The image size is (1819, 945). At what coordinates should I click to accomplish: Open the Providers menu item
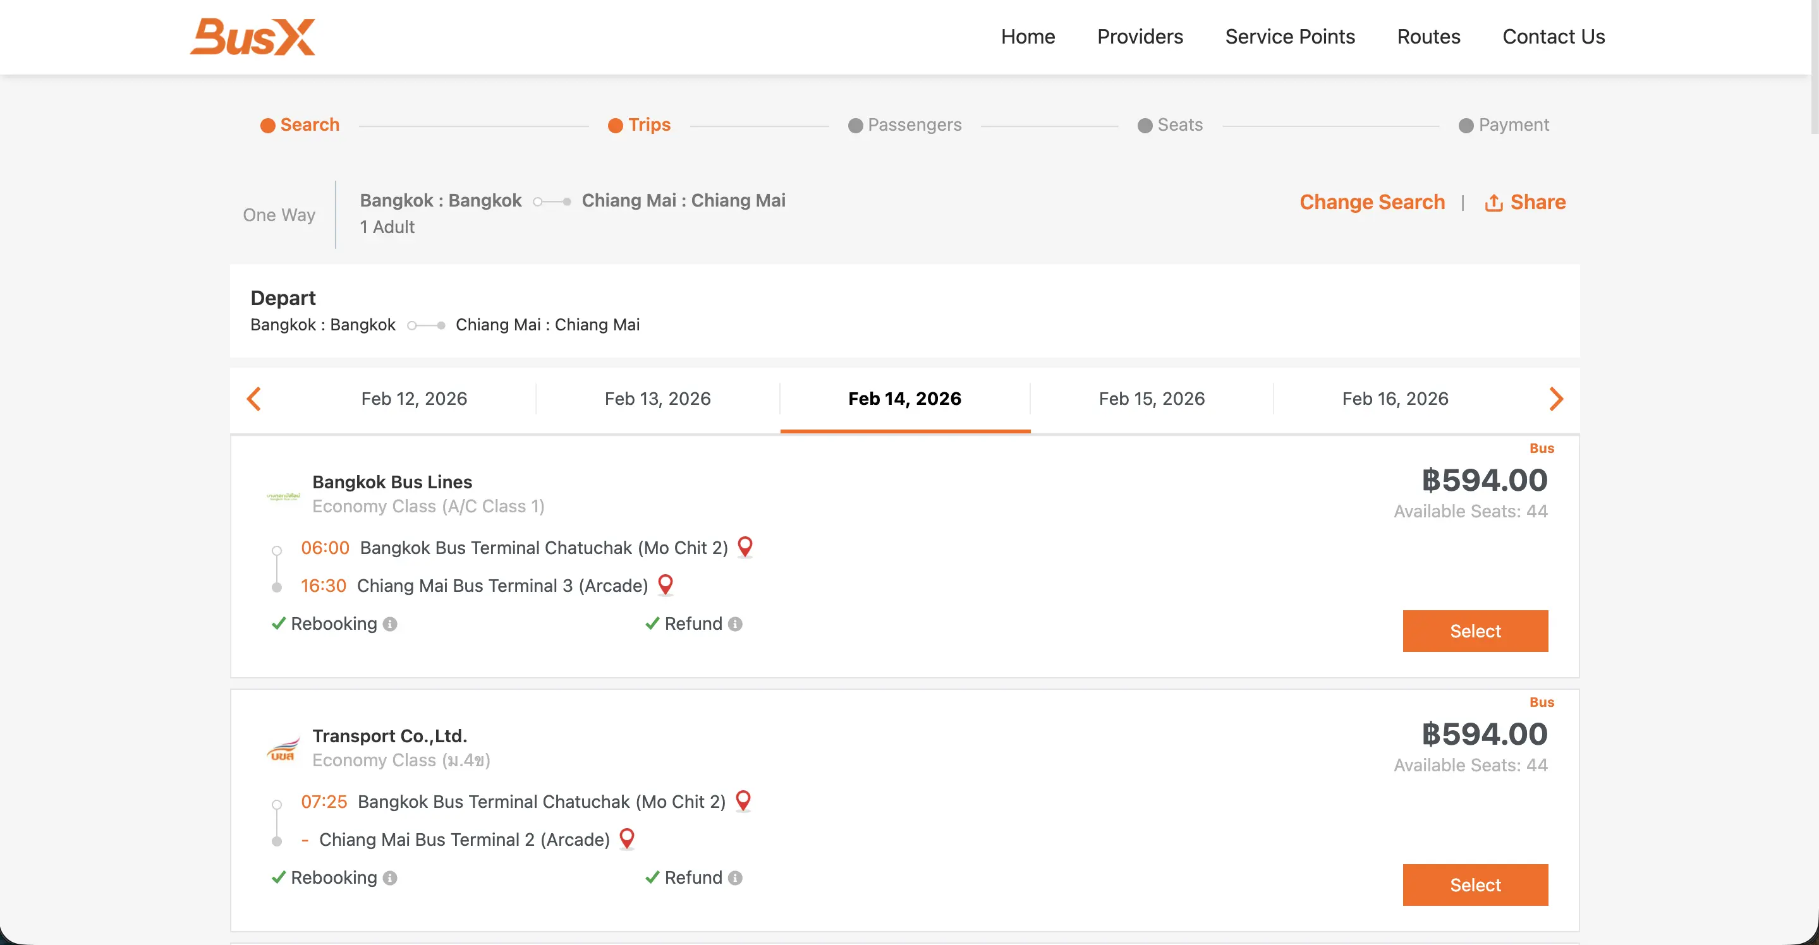pos(1139,37)
